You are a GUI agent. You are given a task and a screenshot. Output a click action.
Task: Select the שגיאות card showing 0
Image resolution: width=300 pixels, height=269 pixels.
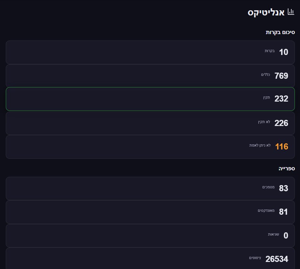(x=150, y=236)
